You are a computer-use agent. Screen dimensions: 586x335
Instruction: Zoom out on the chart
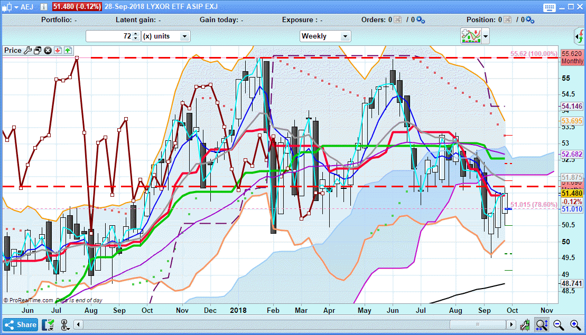point(559,325)
